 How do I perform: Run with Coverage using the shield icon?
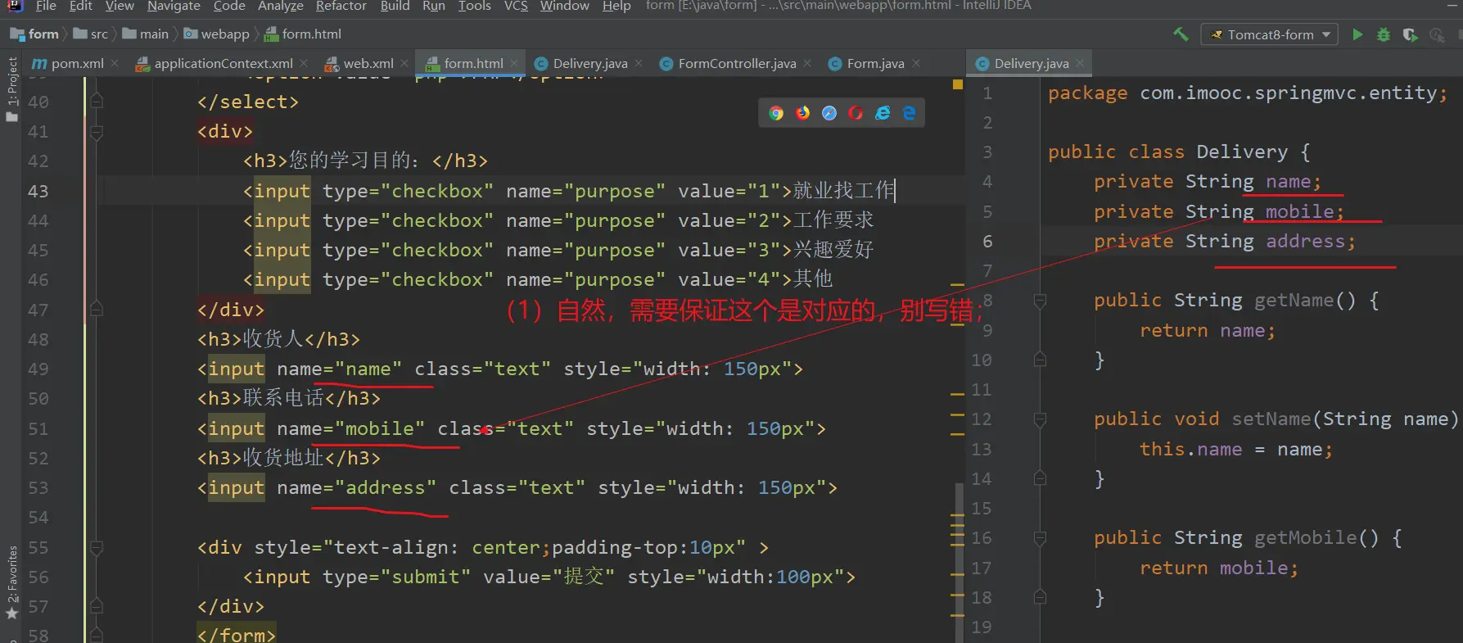pos(1410,34)
